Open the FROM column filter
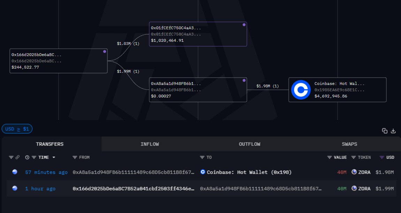This screenshot has height=213, width=401. [x=75, y=157]
